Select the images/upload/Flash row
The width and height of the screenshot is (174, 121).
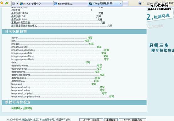60,56
